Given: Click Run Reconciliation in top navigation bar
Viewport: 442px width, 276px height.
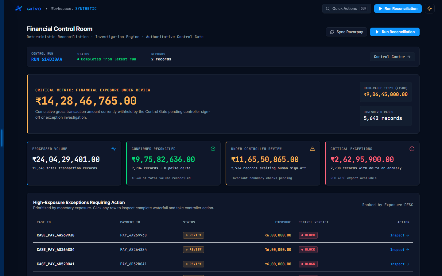Looking at the screenshot, I should pyautogui.click(x=398, y=9).
